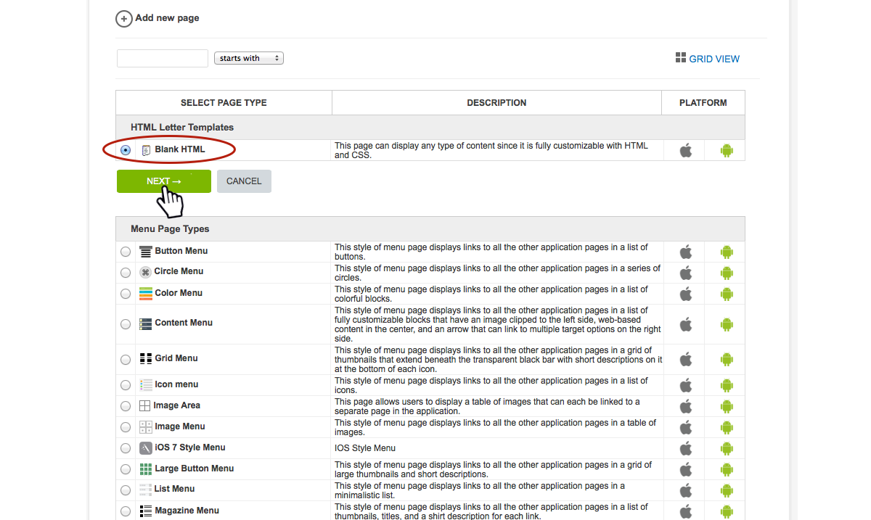Click the Circle Menu type icon
This screenshot has width=871, height=520.
point(145,272)
